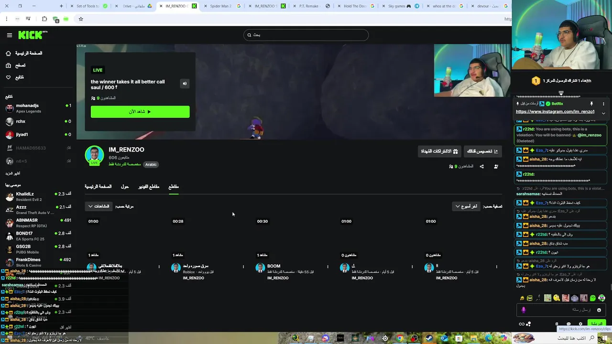Open options menu for the Roblox clip
The image size is (612, 344).
coord(243,267)
